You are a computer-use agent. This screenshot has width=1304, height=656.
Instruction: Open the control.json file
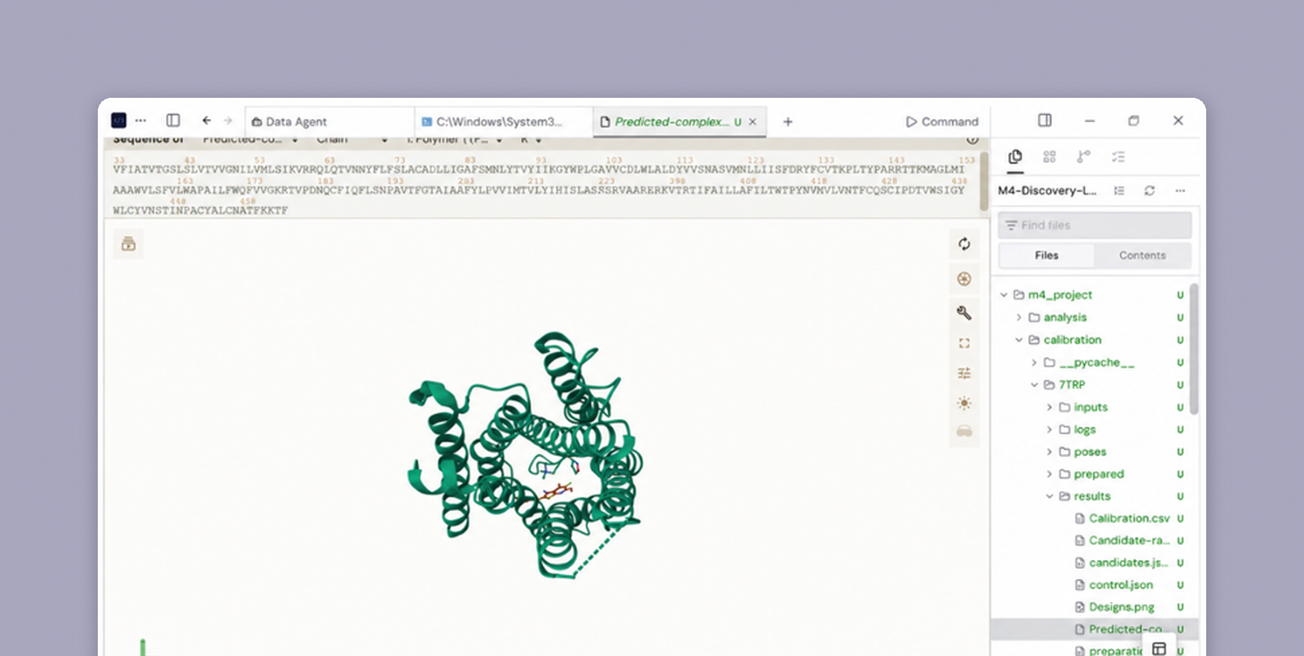1121,585
